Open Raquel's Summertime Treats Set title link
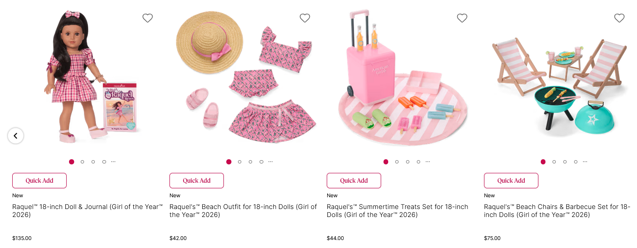 397,211
